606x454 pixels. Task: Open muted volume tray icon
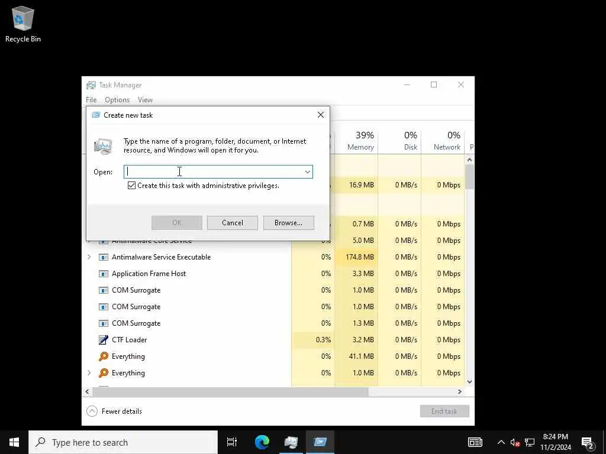(515, 442)
